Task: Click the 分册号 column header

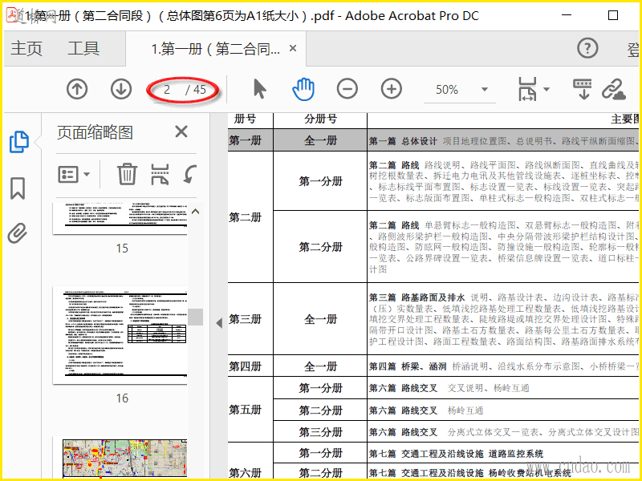Action: click(x=320, y=119)
